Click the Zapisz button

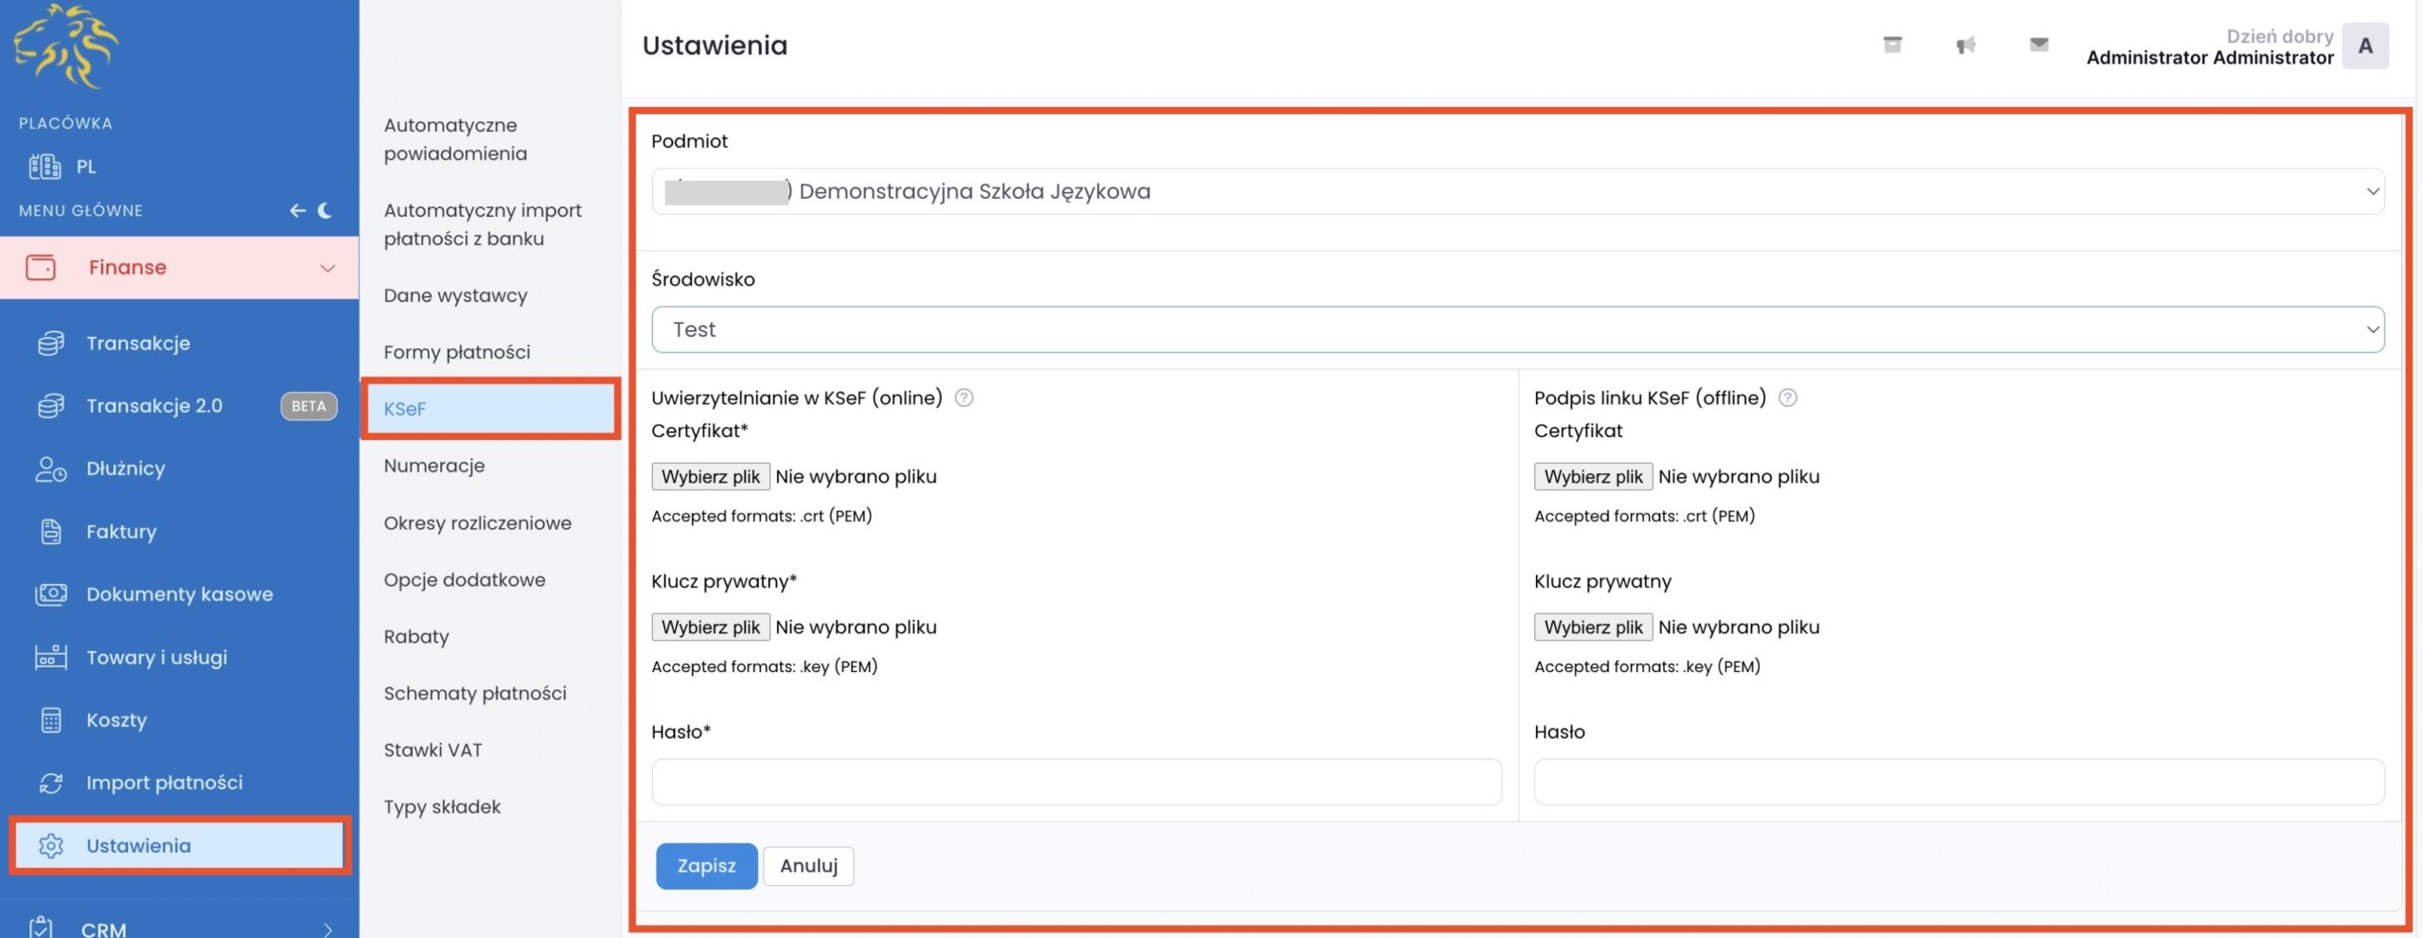[706, 866]
